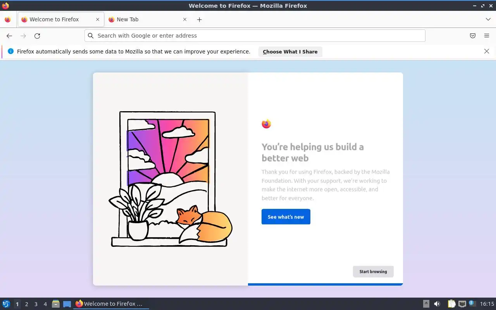This screenshot has height=310, width=496.
Task: Switch to workspace 3 in taskbar
Action: pyautogui.click(x=36, y=304)
